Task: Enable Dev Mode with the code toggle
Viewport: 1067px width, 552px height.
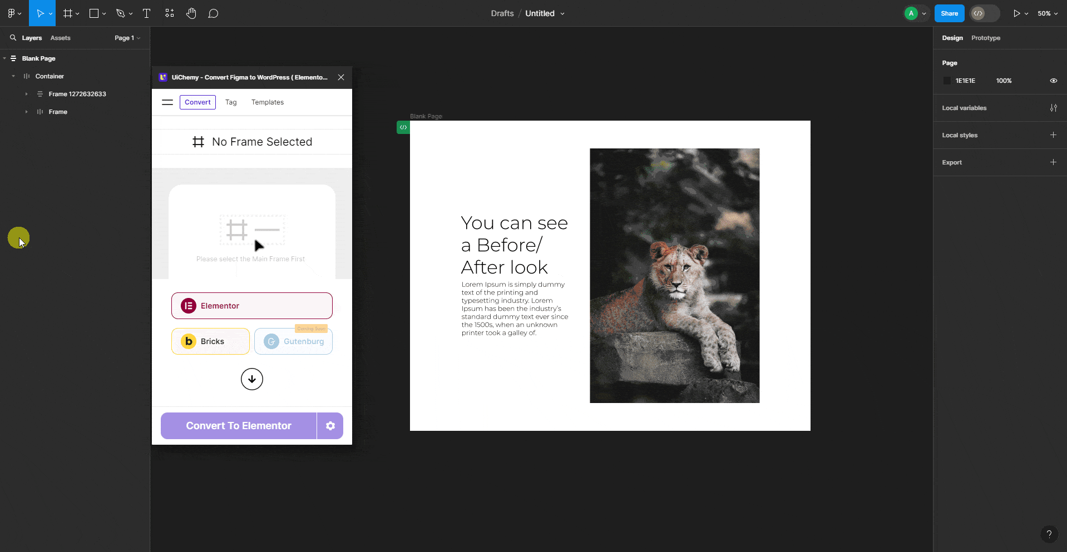Action: pyautogui.click(x=980, y=13)
